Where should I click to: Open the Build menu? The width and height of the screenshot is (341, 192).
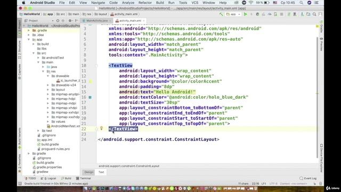click(160, 3)
